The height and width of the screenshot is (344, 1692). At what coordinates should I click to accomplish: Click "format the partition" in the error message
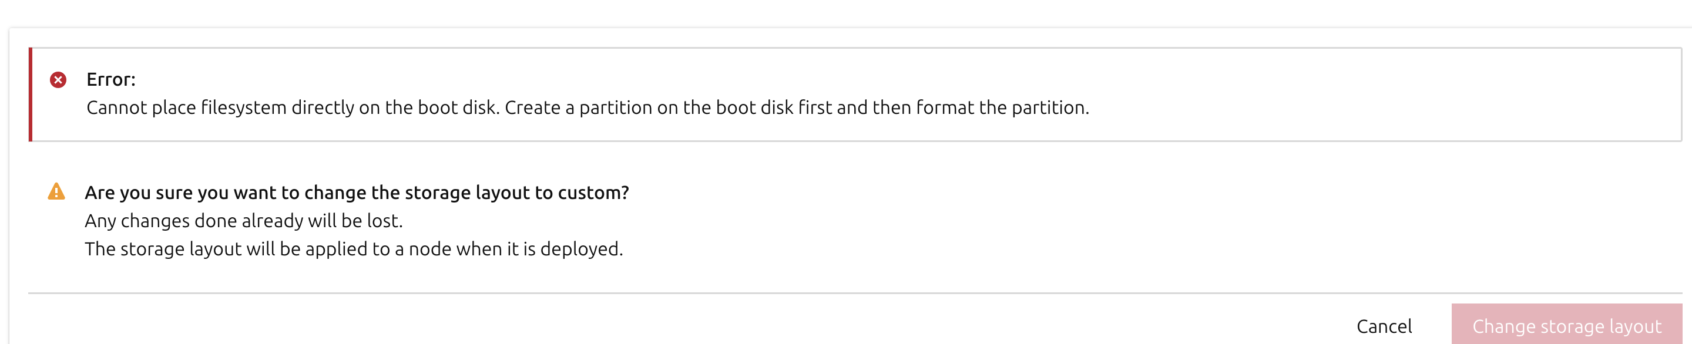pos(1002,107)
